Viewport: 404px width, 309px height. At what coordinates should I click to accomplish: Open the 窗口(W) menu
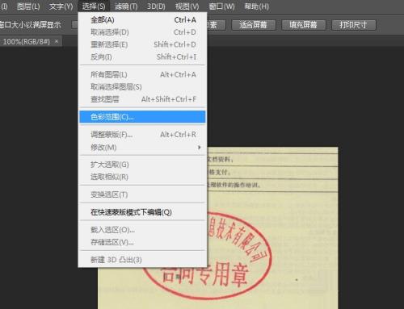coord(221,6)
